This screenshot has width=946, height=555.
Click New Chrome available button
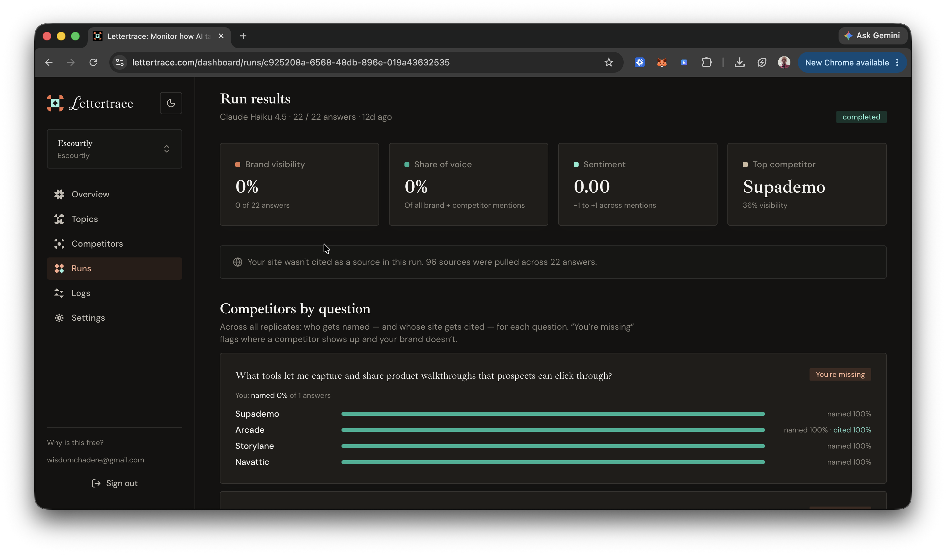click(847, 62)
